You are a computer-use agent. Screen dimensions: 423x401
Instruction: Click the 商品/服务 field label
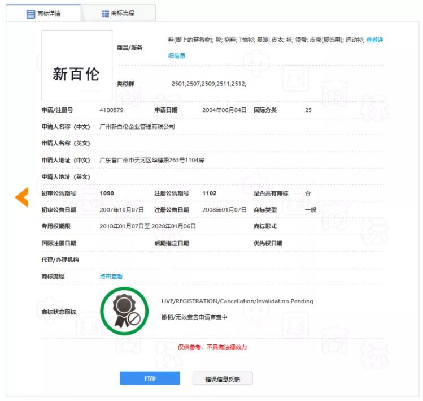click(x=129, y=48)
